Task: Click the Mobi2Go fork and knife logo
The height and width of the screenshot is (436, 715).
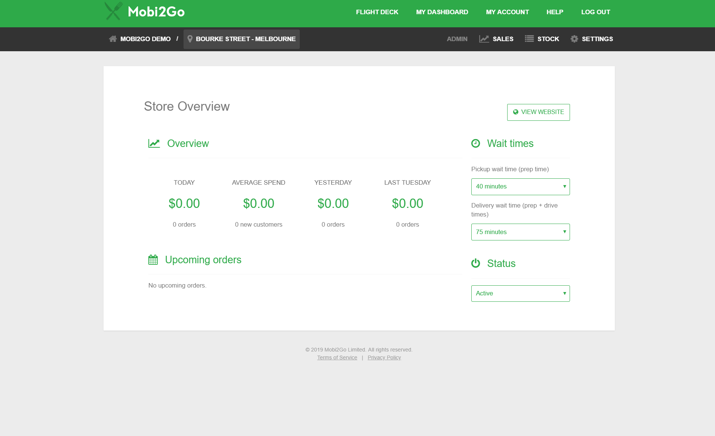Action: tap(113, 11)
